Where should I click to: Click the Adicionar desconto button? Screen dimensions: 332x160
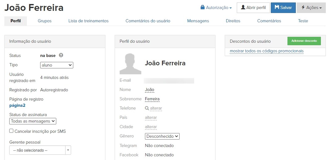[304, 41]
